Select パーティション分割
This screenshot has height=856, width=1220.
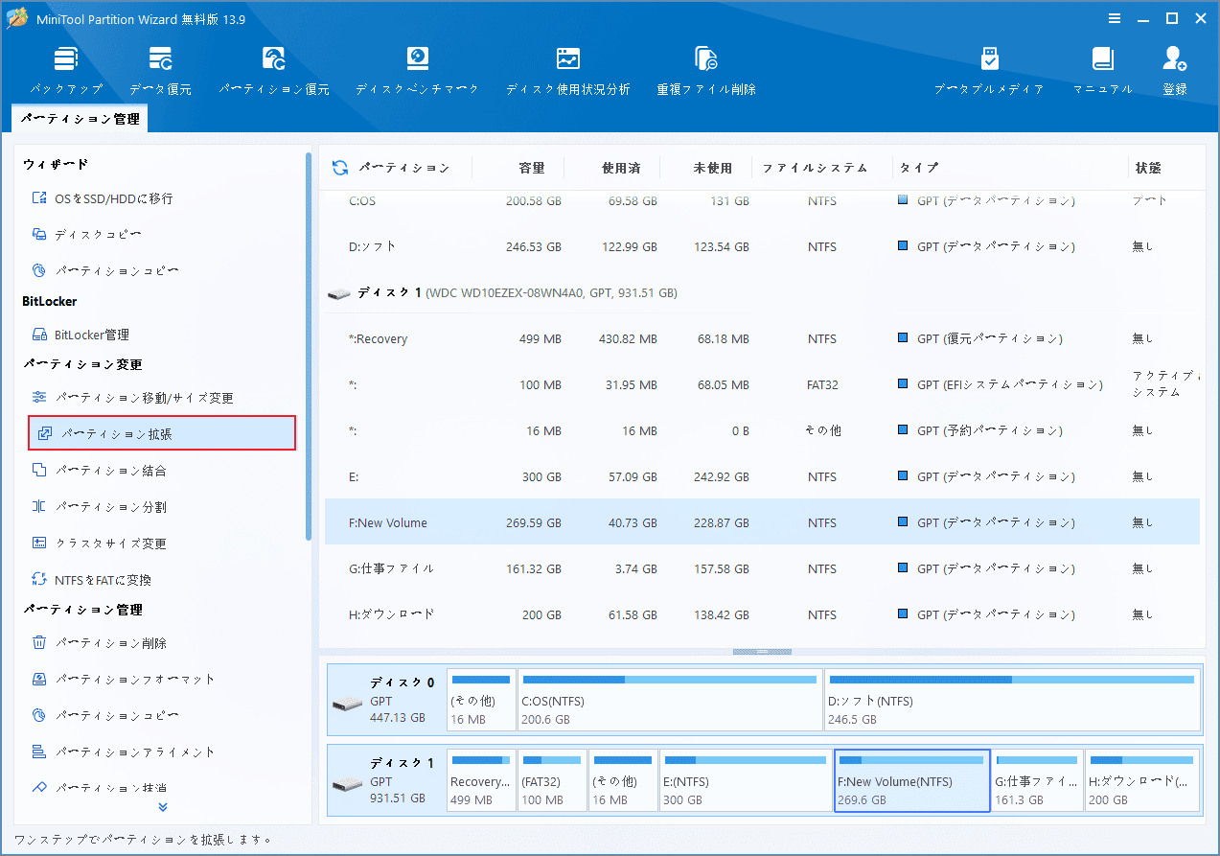(x=99, y=507)
